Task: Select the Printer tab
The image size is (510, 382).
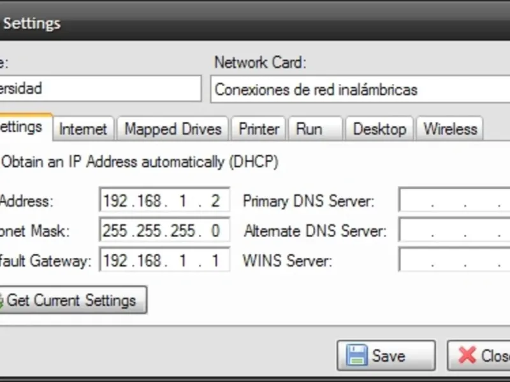Action: click(259, 129)
